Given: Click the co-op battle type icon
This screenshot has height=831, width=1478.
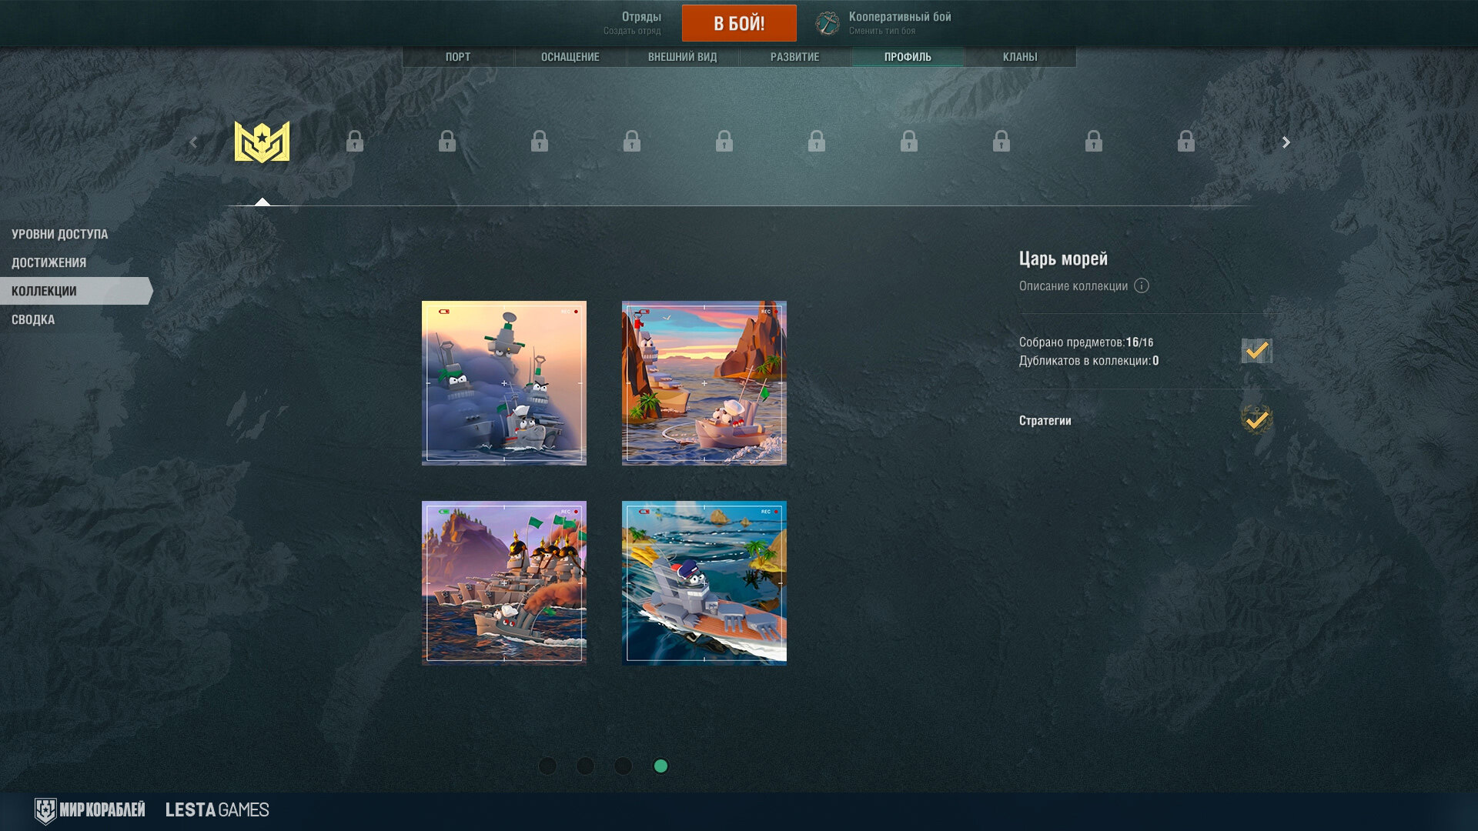Looking at the screenshot, I should (828, 23).
